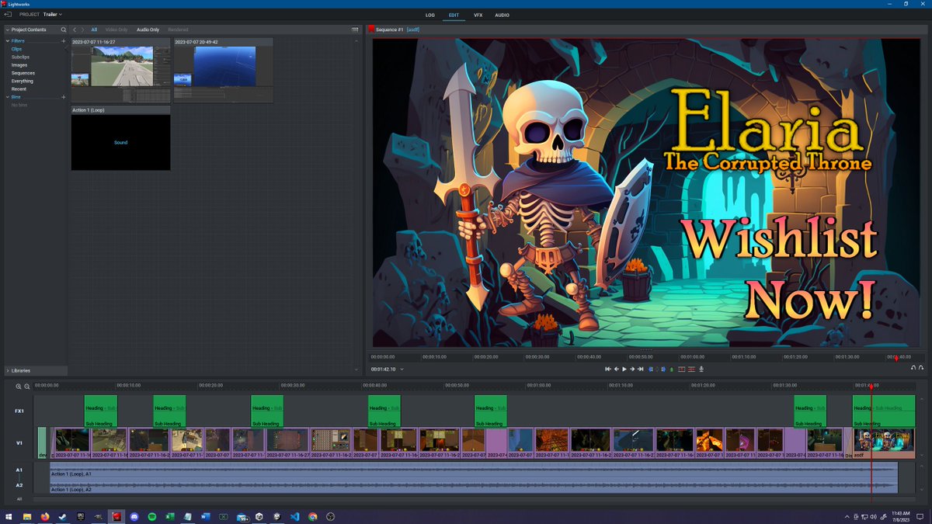Viewport: 932px width, 524px height.
Task: Select the FX1 track label
Action: click(x=19, y=411)
